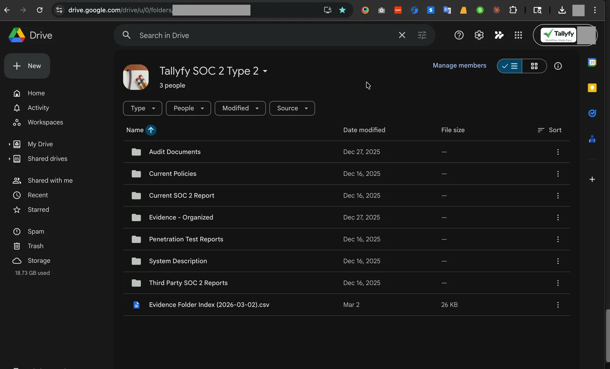610x369 pixels.
Task: Open the Sort options
Action: [549, 130]
